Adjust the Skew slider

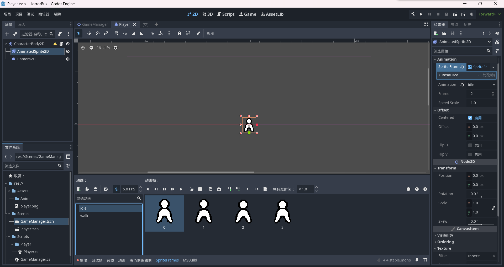coord(481,225)
